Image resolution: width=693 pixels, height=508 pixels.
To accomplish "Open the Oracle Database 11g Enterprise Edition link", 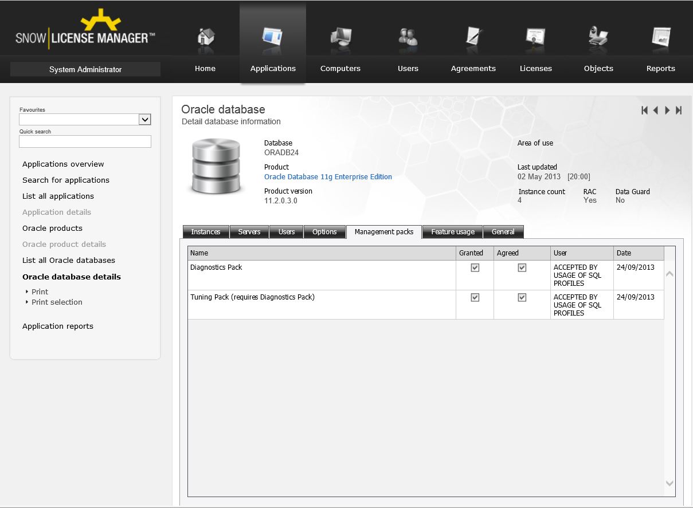I will (x=328, y=177).
